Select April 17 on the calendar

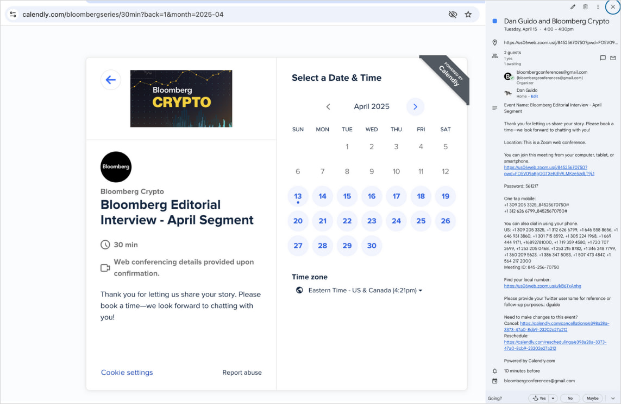click(396, 196)
